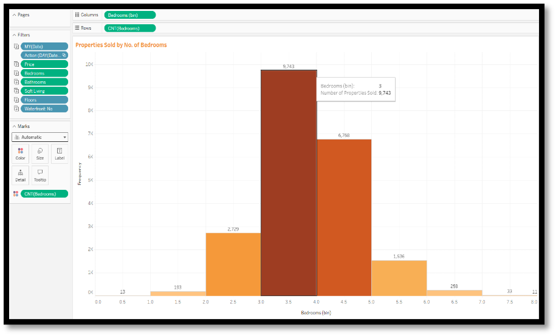Click the icon beside the Waterfront: No filter

click(16, 109)
